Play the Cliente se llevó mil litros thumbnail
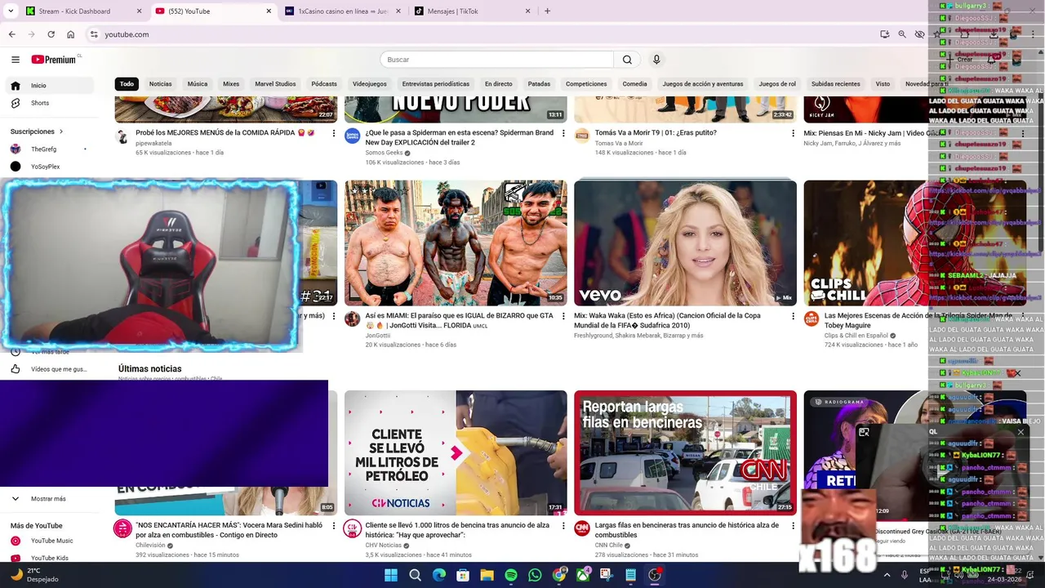The height and width of the screenshot is (588, 1045). tap(456, 453)
